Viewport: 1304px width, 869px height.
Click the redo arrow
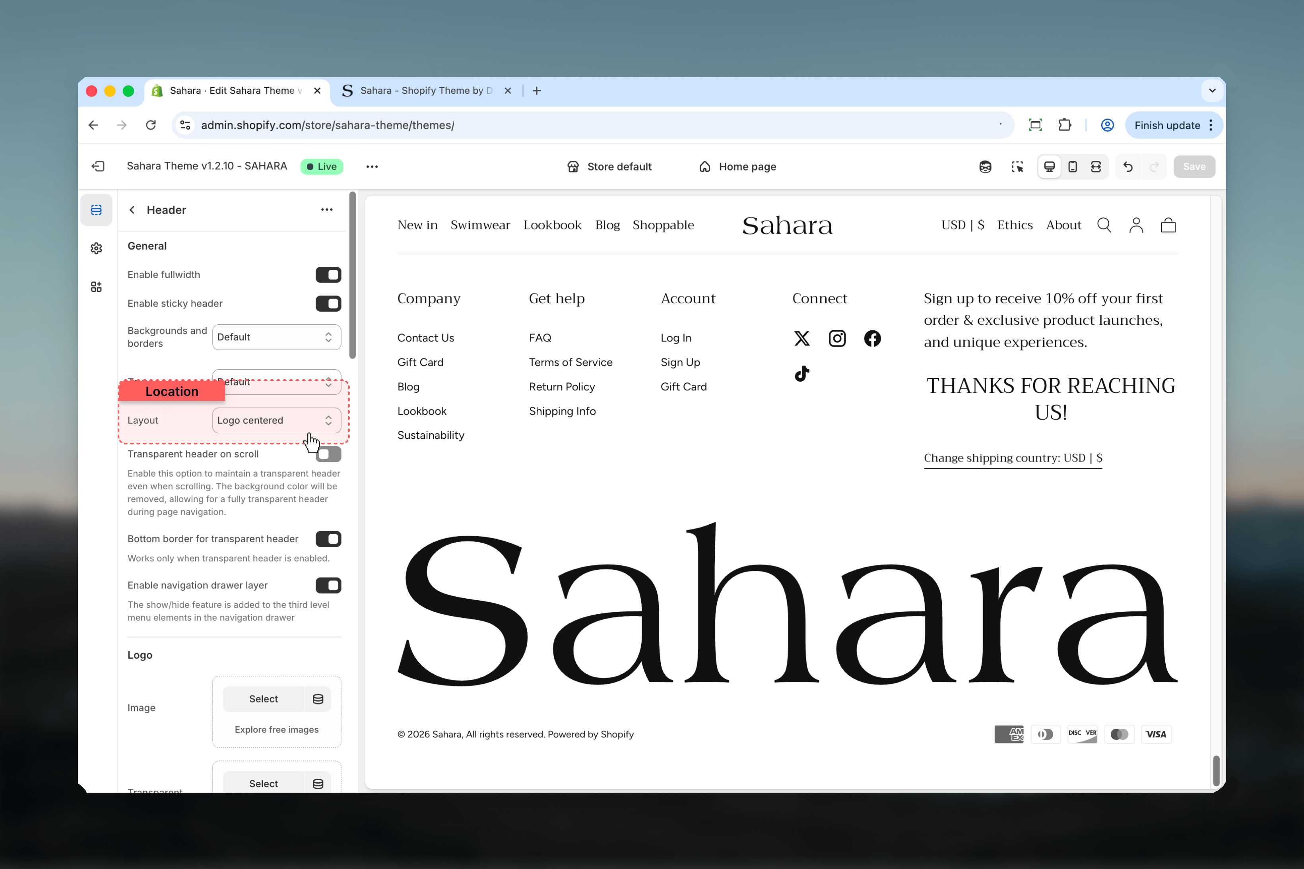1155,166
